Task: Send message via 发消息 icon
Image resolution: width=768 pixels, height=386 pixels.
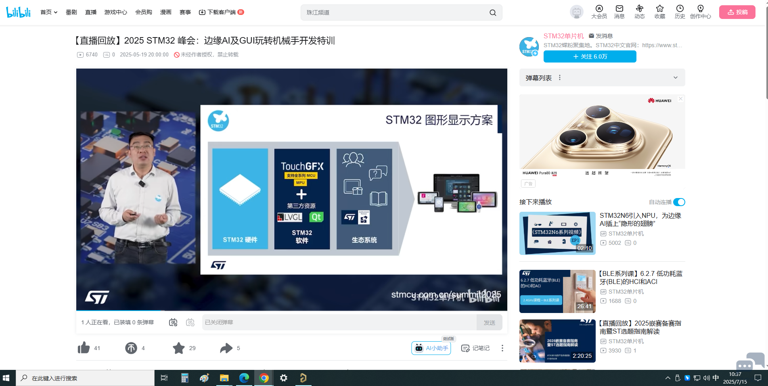Action: [x=591, y=36]
